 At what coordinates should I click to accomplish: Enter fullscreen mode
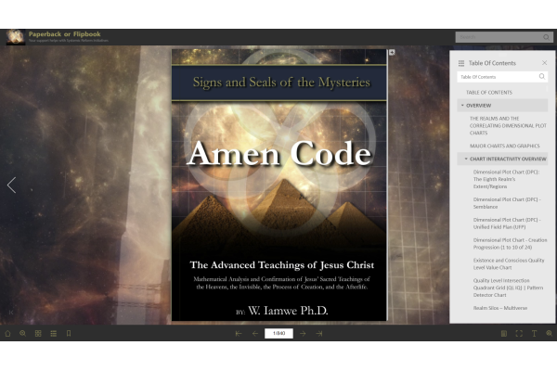[519, 333]
